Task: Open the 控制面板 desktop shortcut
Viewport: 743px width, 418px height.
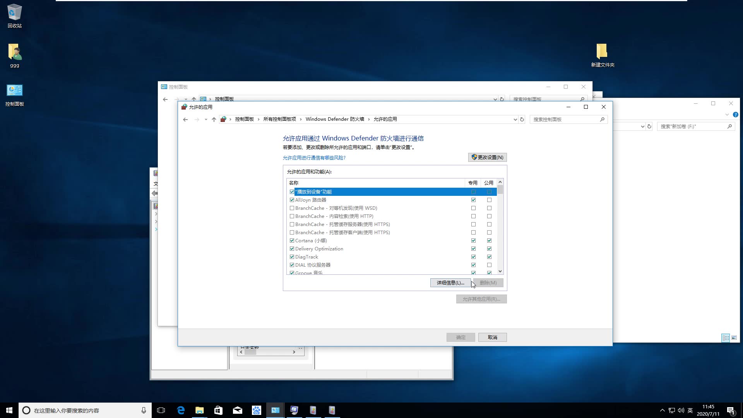Action: [15, 95]
